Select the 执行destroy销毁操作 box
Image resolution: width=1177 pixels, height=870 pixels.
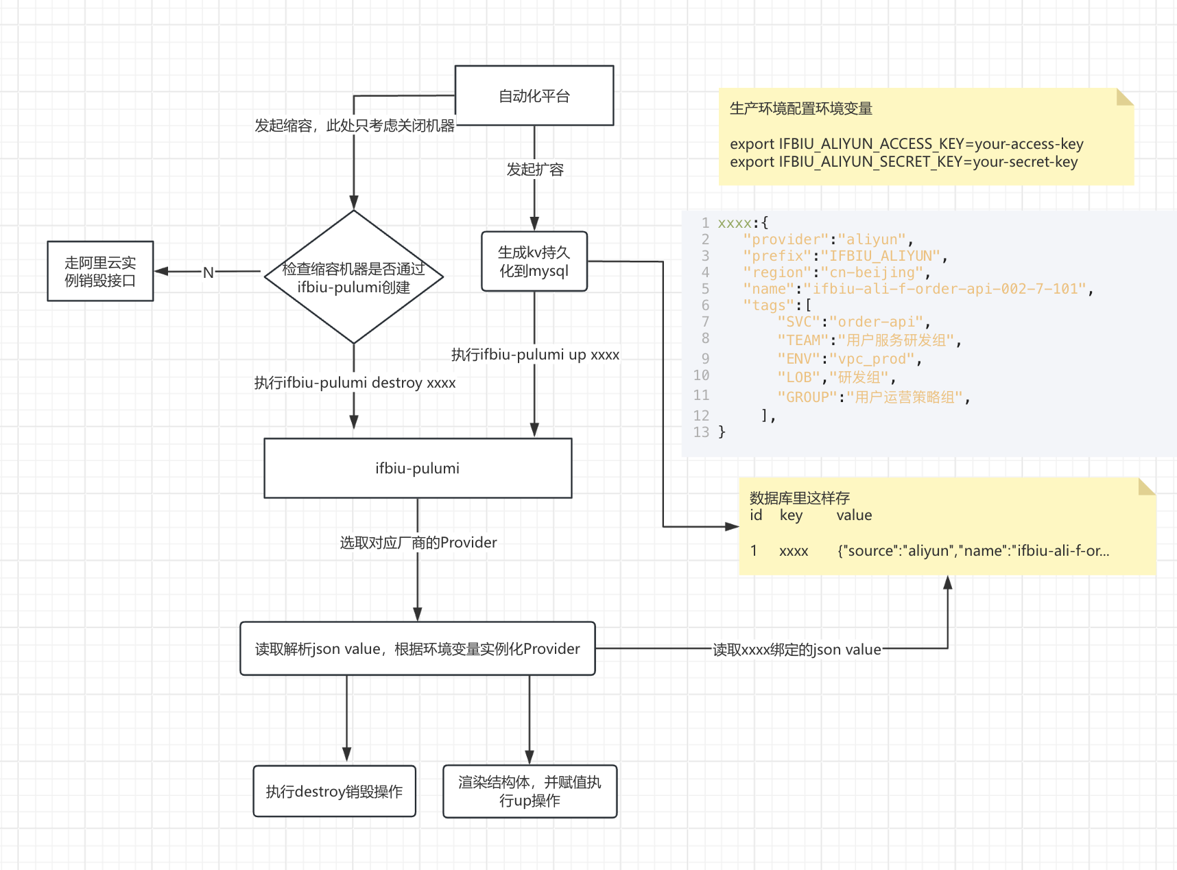pyautogui.click(x=334, y=791)
